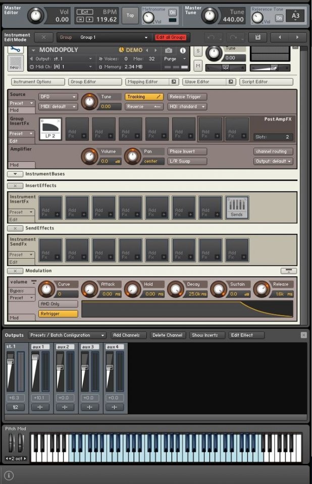This screenshot has height=484, width=312.
Task: Toggle the Reference Tone On switch
Action: [279, 18]
